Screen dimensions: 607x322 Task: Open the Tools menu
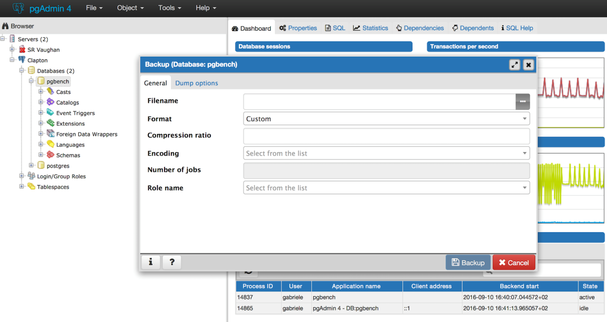pos(169,8)
